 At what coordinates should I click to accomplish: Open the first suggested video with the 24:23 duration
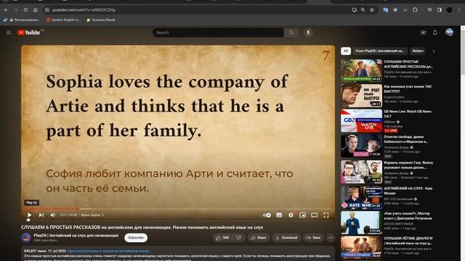click(361, 71)
